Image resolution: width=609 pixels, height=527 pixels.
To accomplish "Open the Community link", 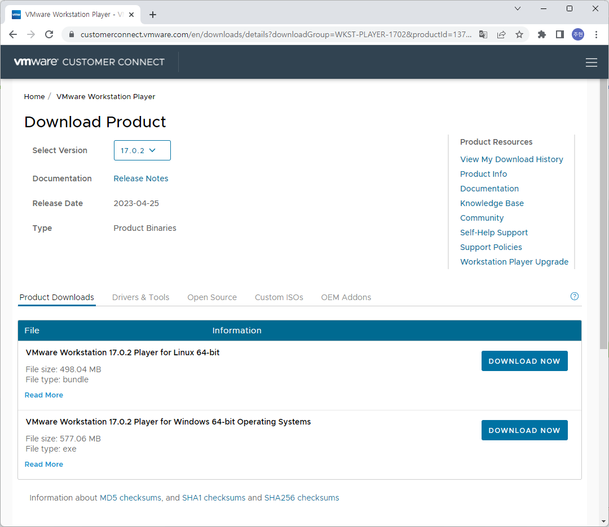I will click(482, 218).
